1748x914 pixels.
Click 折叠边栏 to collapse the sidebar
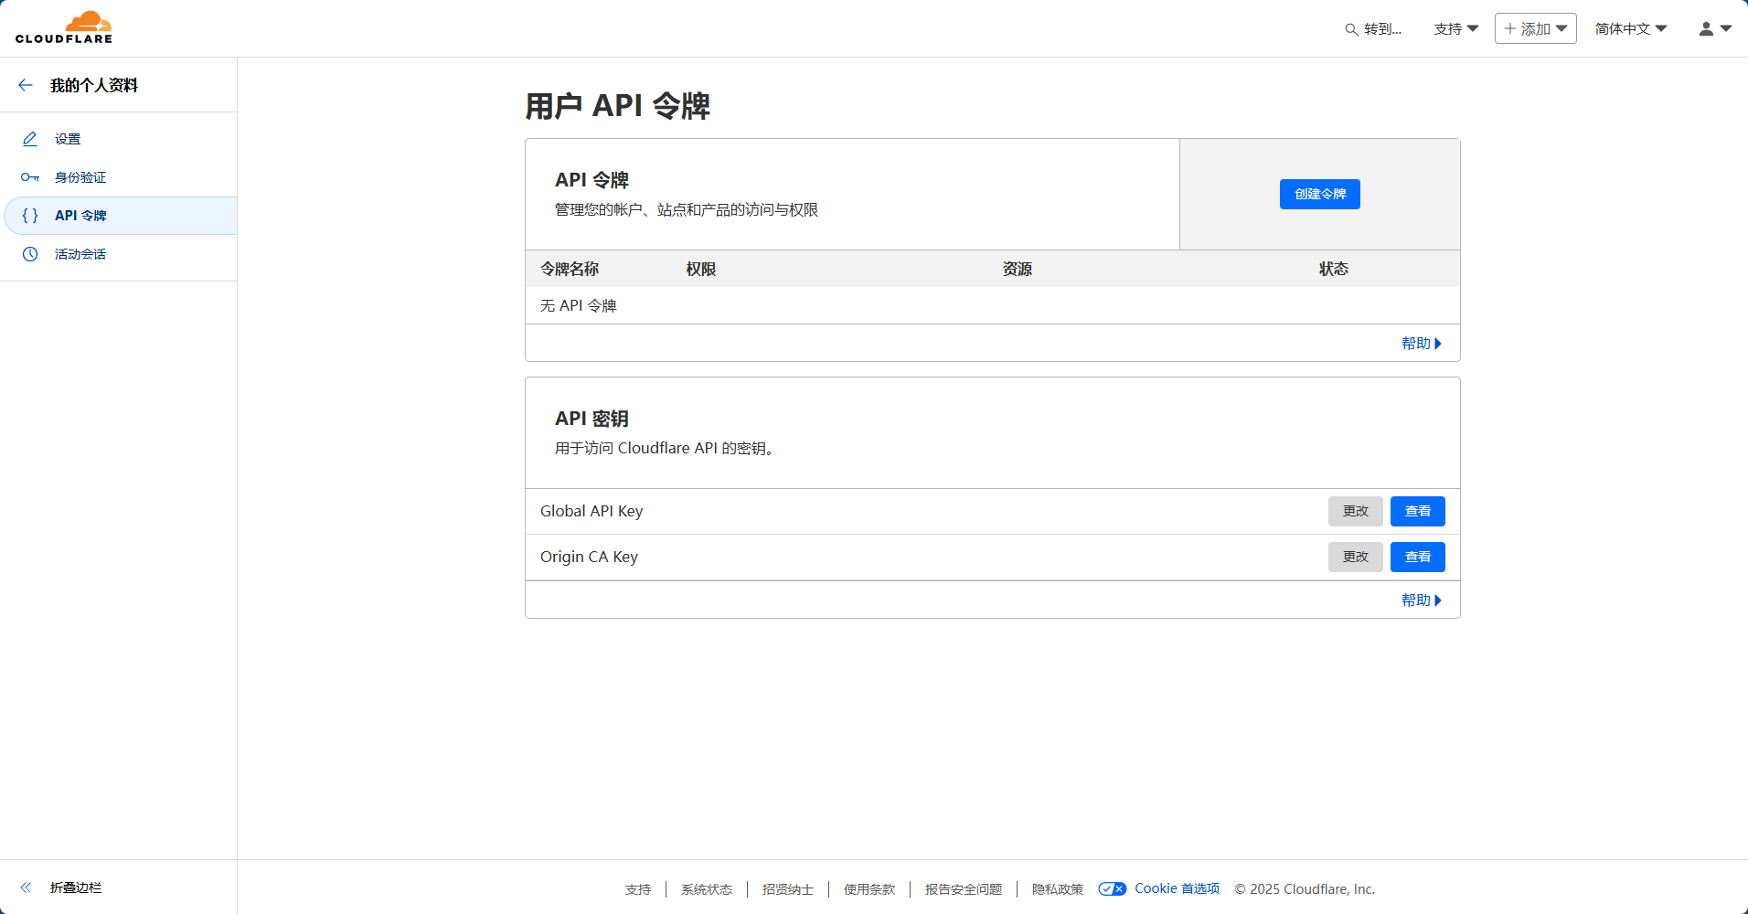76,887
